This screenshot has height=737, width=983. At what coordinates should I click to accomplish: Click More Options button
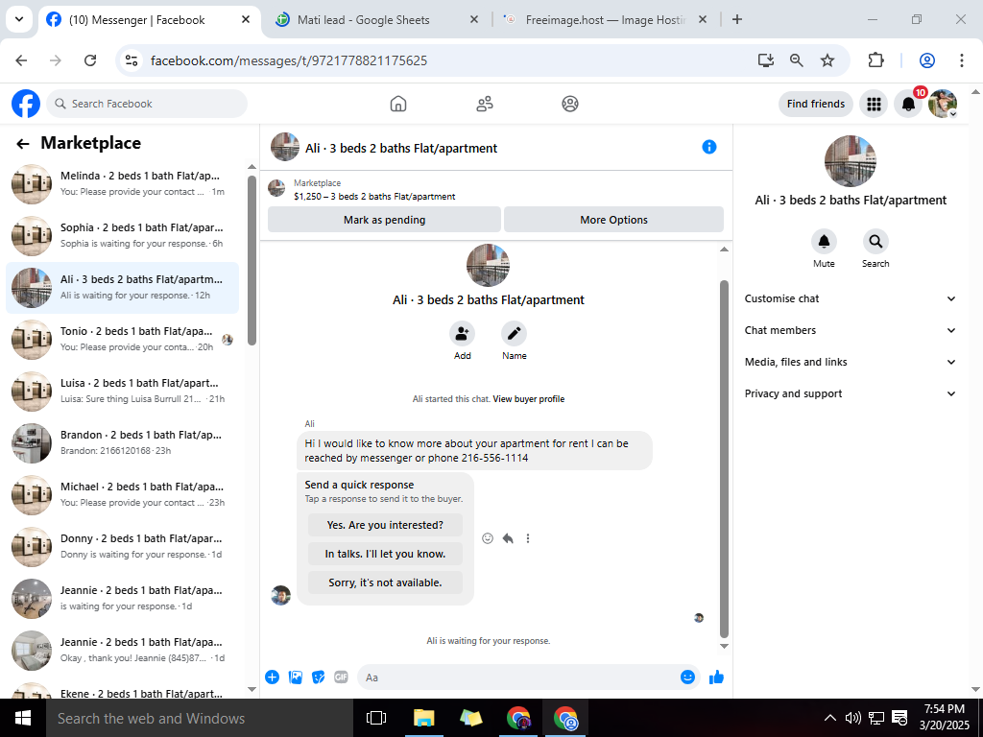tap(613, 220)
